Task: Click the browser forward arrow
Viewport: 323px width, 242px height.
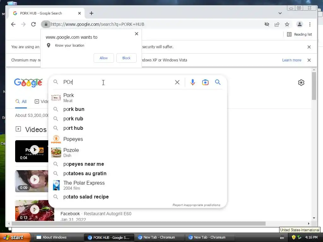Action: point(23,24)
